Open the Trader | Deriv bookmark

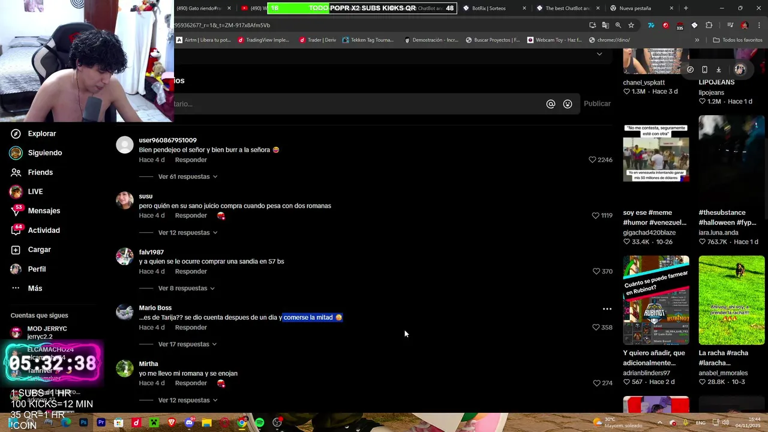[317, 40]
